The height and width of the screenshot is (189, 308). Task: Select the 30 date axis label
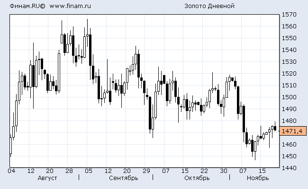coord(224,171)
